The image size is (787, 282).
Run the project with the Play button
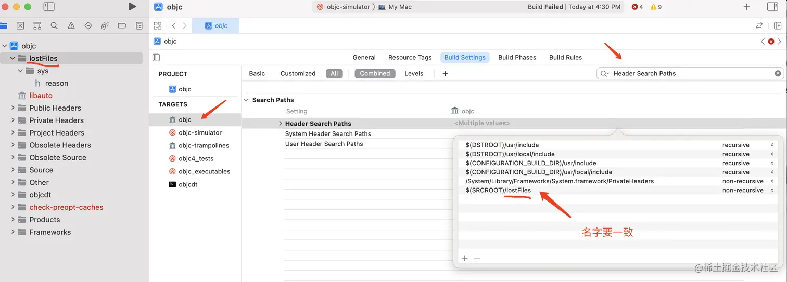[x=132, y=7]
